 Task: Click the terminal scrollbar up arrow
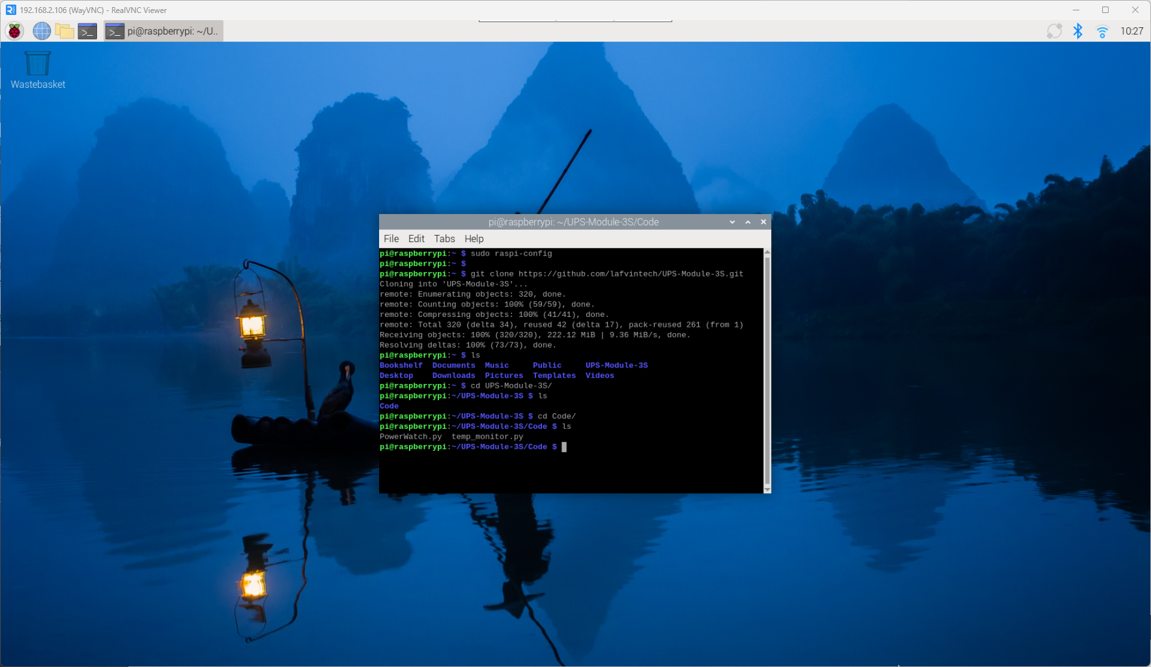(x=767, y=252)
